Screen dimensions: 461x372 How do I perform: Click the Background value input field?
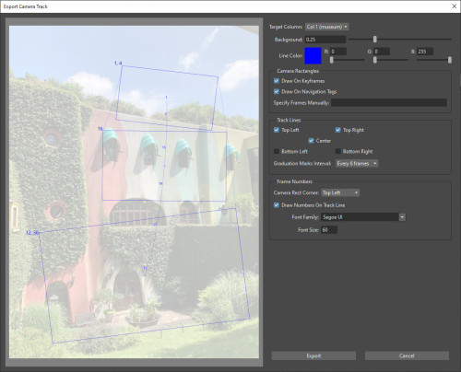pyautogui.click(x=325, y=40)
